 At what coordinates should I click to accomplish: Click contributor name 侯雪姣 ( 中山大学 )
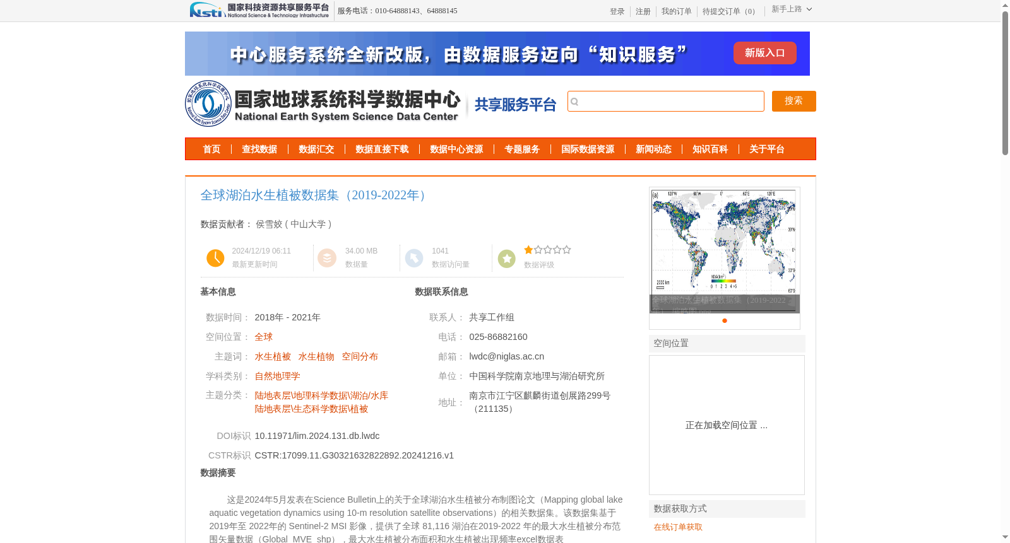294,224
